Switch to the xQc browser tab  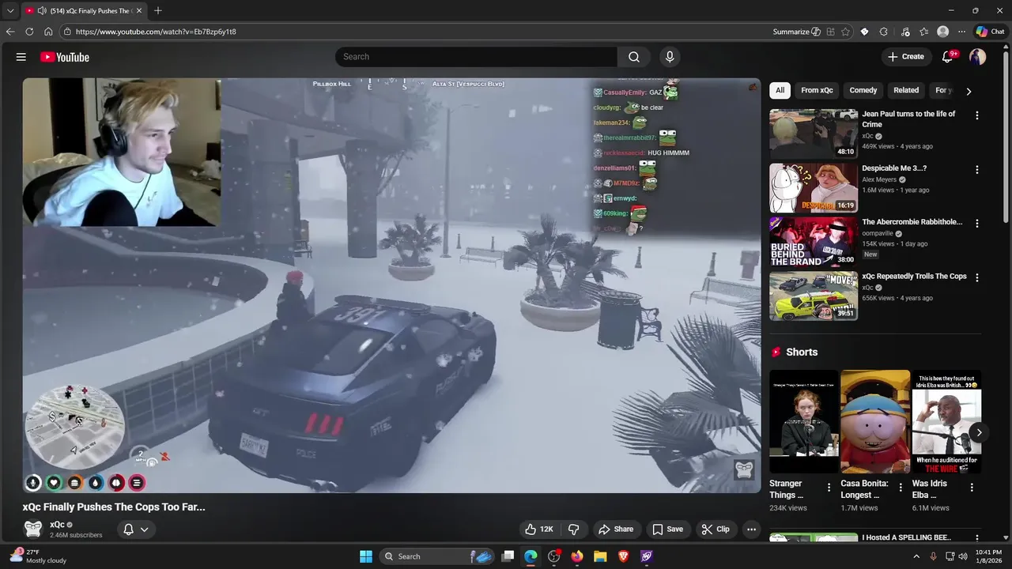83,11
